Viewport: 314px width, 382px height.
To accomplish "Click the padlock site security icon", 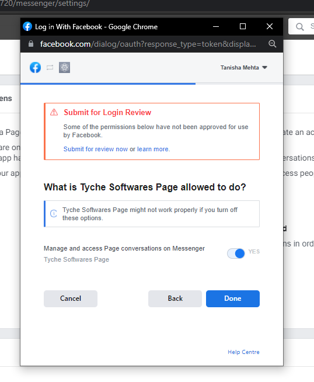I will (31, 44).
